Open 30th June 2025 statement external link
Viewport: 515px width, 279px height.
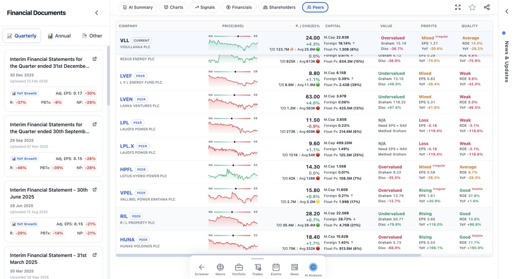[x=95, y=190]
